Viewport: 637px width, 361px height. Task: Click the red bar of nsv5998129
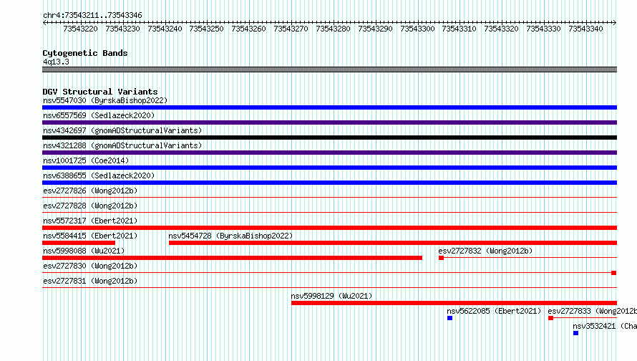pyautogui.click(x=454, y=303)
